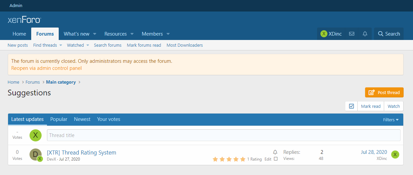
Task: Open the alerts bell in navbar
Action: 365,34
